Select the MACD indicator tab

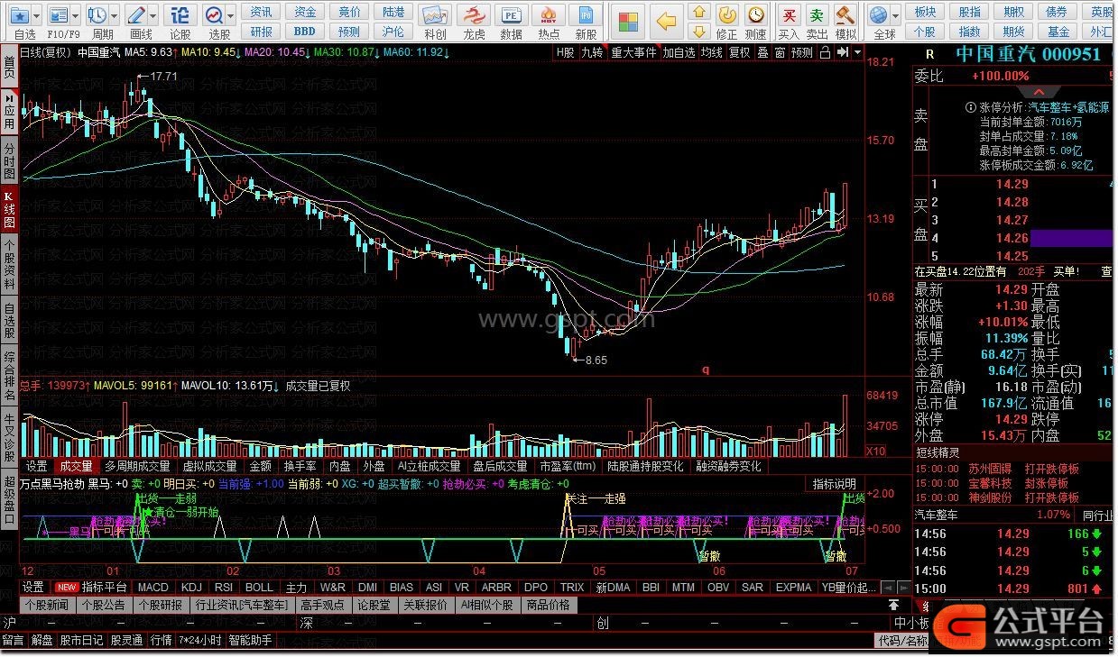click(153, 587)
